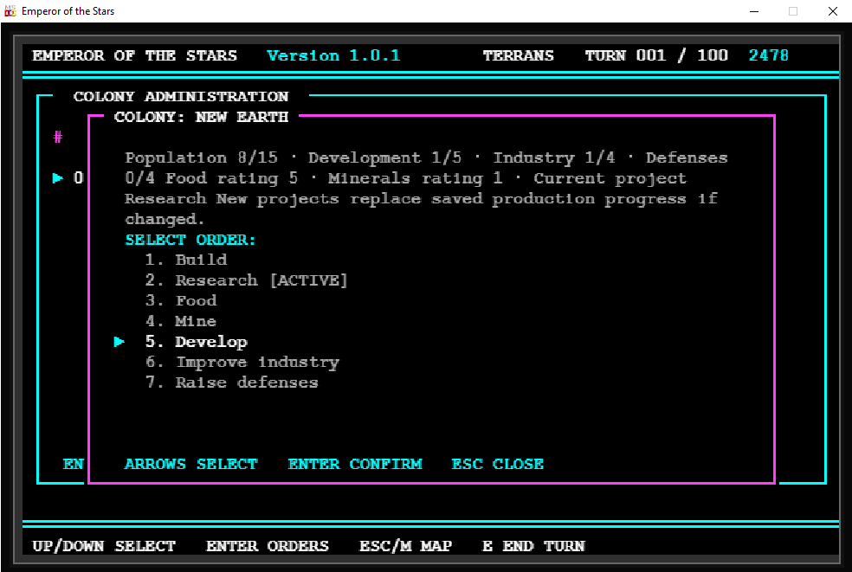The width and height of the screenshot is (852, 572).
Task: Minimize the Emperor of the Stars window
Action: point(753,11)
